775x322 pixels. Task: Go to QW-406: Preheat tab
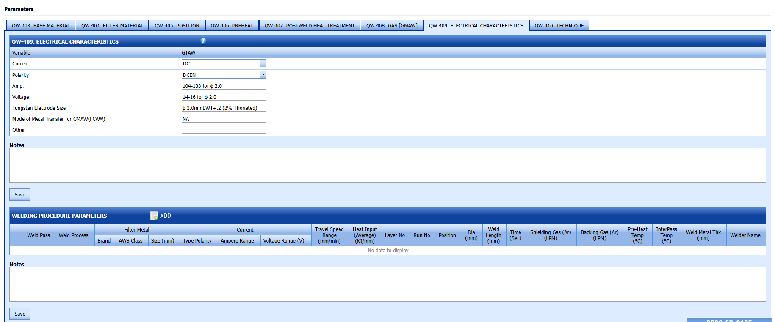pos(232,26)
